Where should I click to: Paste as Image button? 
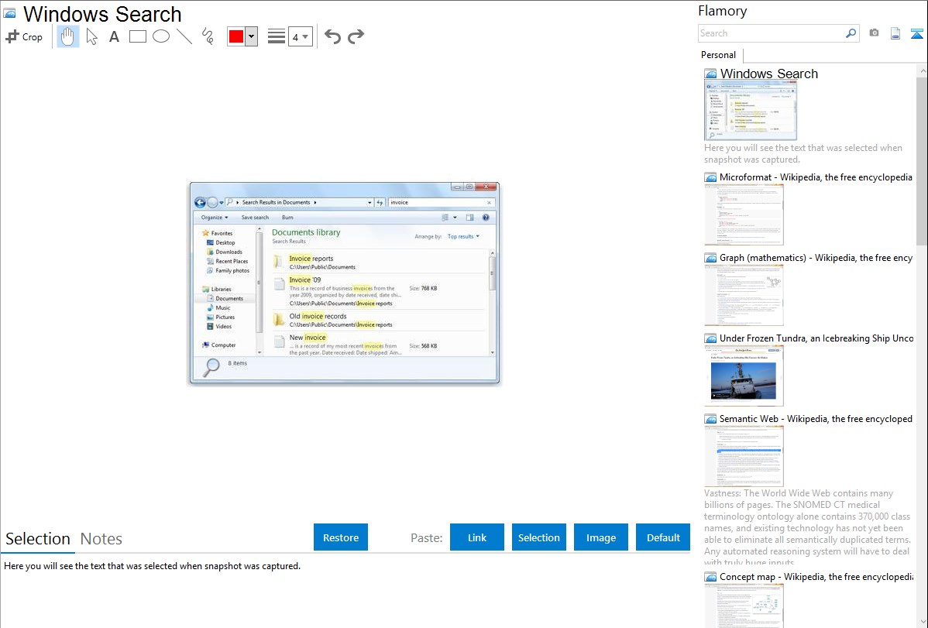tap(600, 537)
